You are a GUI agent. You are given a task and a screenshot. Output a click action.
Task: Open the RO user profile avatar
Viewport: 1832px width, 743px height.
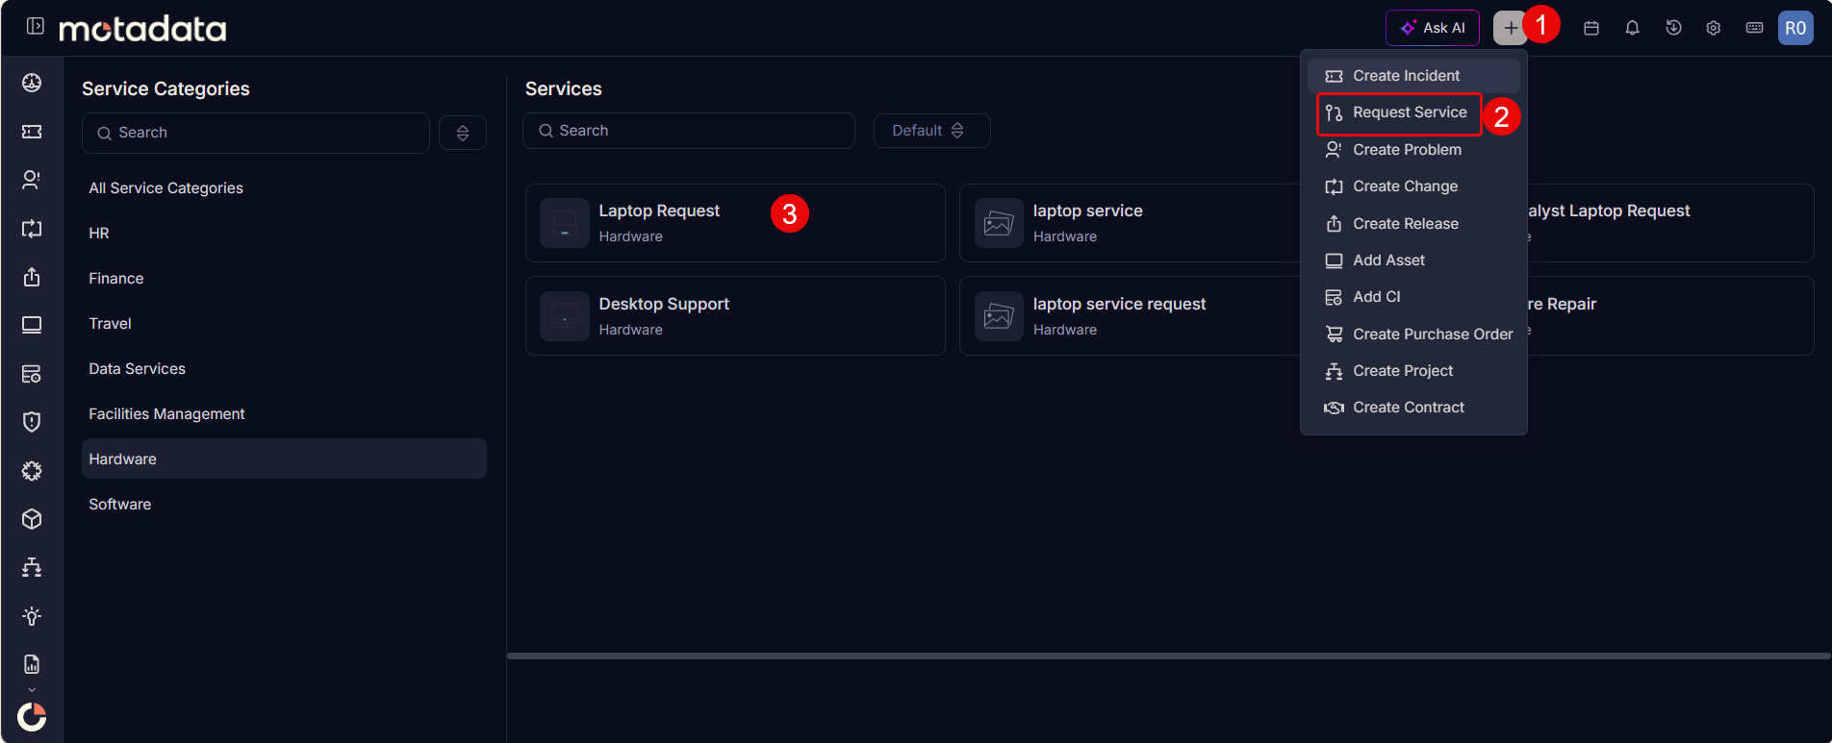[1795, 28]
